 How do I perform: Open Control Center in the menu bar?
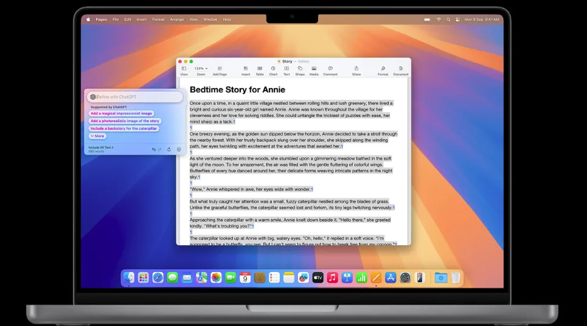tap(457, 19)
